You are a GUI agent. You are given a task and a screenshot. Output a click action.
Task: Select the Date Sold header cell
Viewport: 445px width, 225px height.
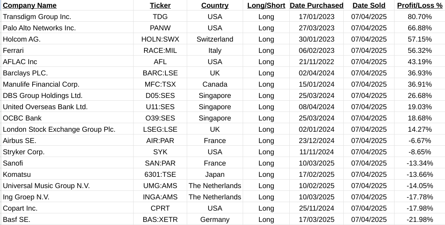coord(369,5)
